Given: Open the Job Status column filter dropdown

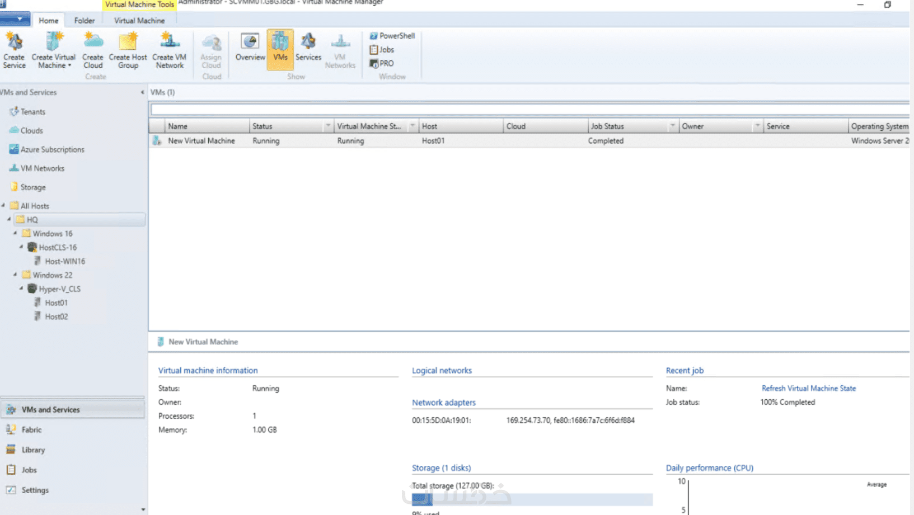Looking at the screenshot, I should [x=672, y=126].
